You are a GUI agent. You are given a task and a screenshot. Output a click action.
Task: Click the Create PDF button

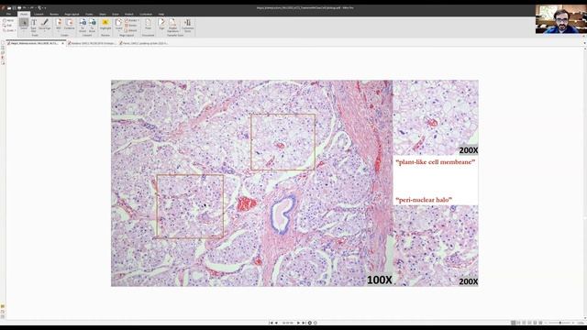click(x=59, y=25)
